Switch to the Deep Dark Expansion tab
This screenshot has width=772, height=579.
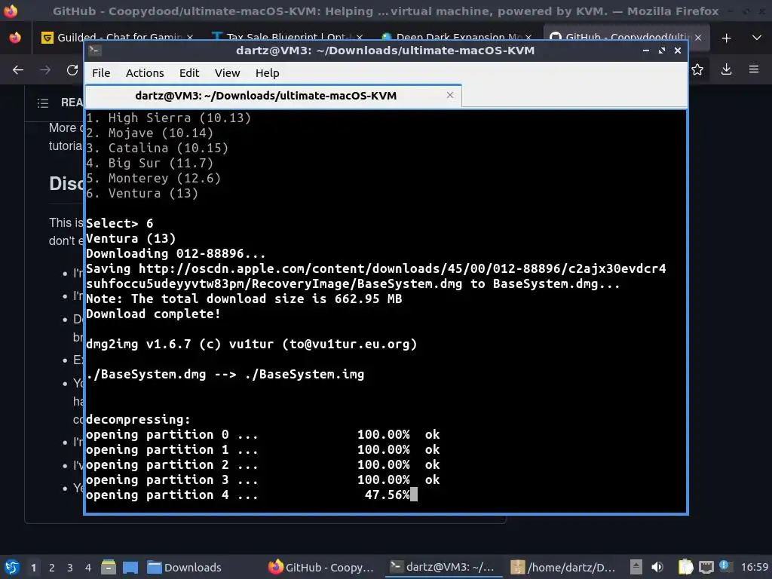pyautogui.click(x=455, y=38)
